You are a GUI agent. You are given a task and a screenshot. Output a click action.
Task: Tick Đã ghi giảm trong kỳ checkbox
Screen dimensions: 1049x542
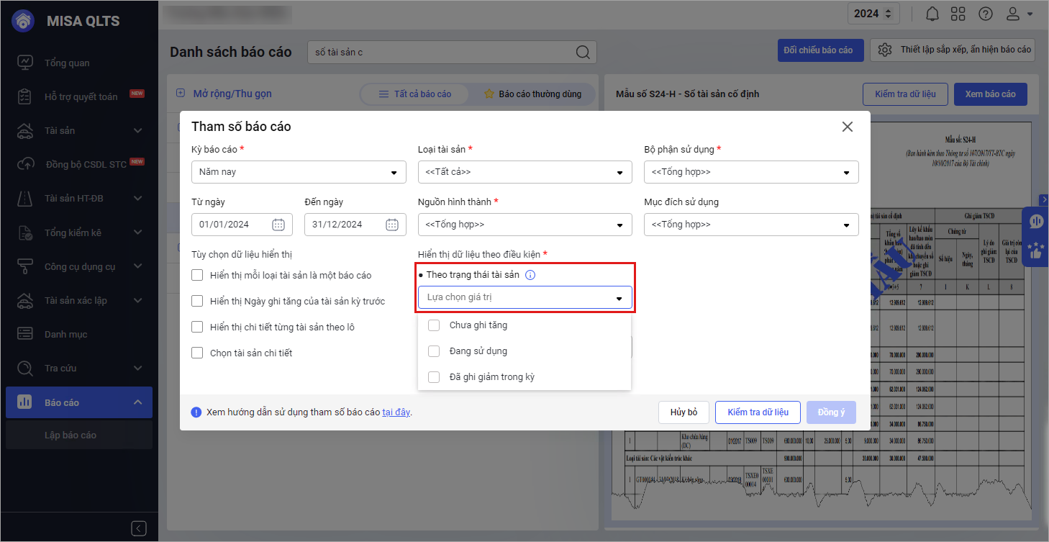coord(434,377)
